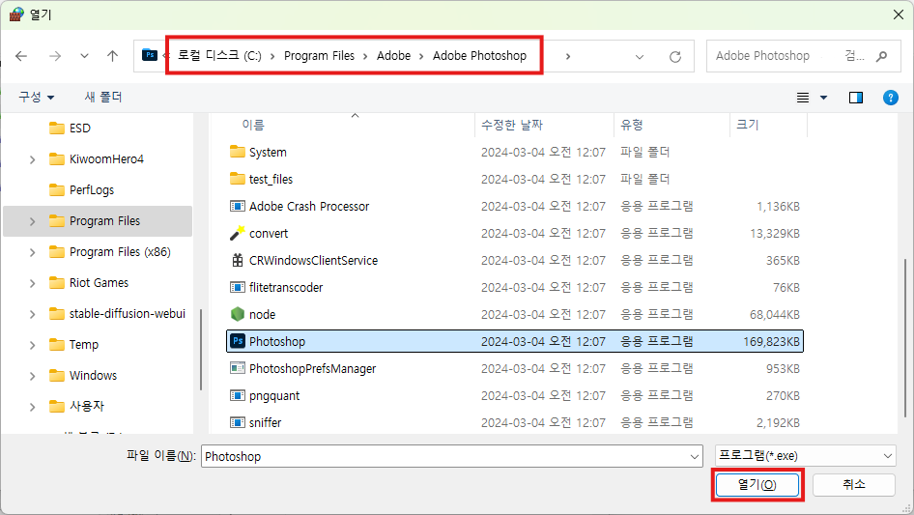Open recent locations dropdown arrow
This screenshot has width=914, height=515.
(84, 56)
